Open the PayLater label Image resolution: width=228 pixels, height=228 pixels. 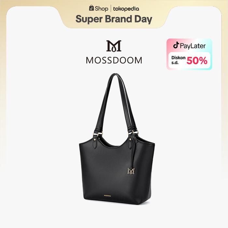[193, 46]
